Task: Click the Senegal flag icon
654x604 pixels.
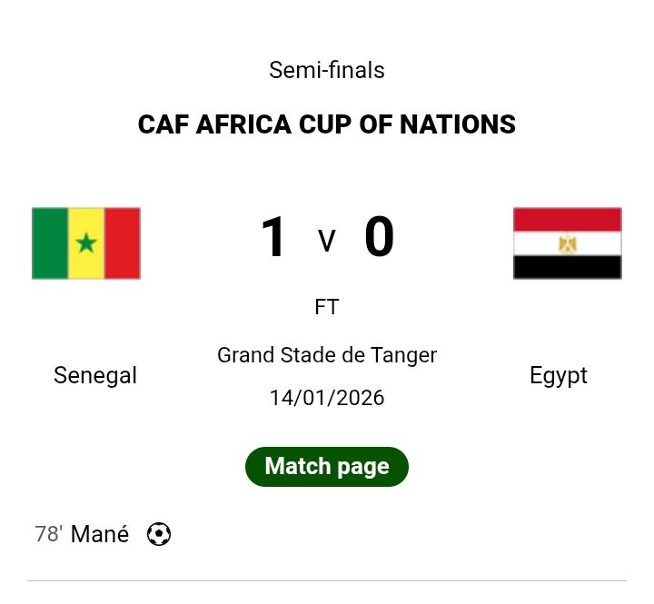Action: (x=86, y=243)
